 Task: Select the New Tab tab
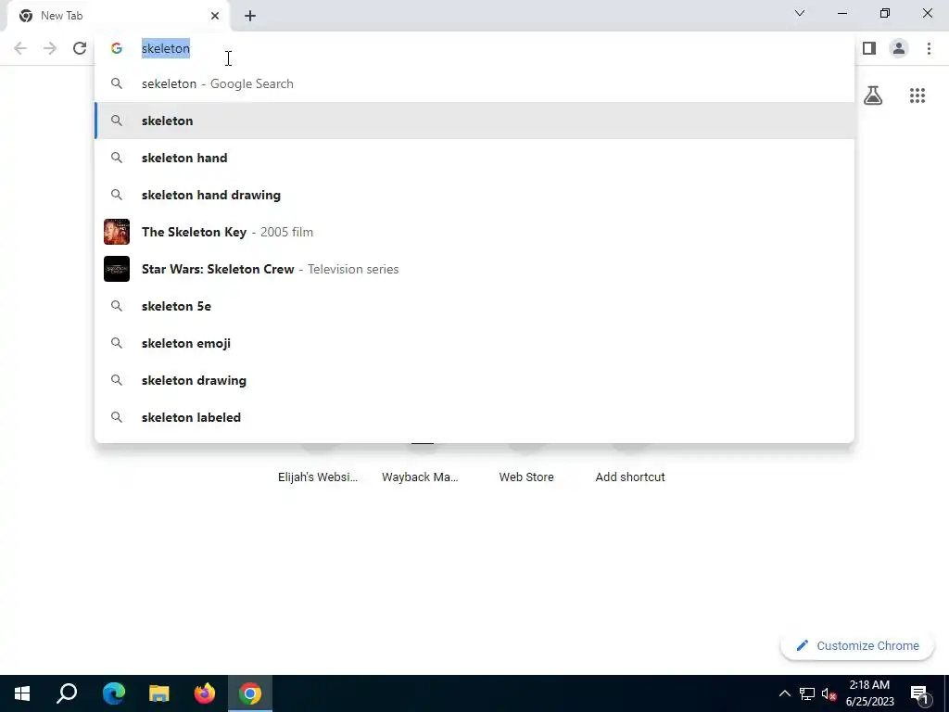pyautogui.click(x=118, y=16)
